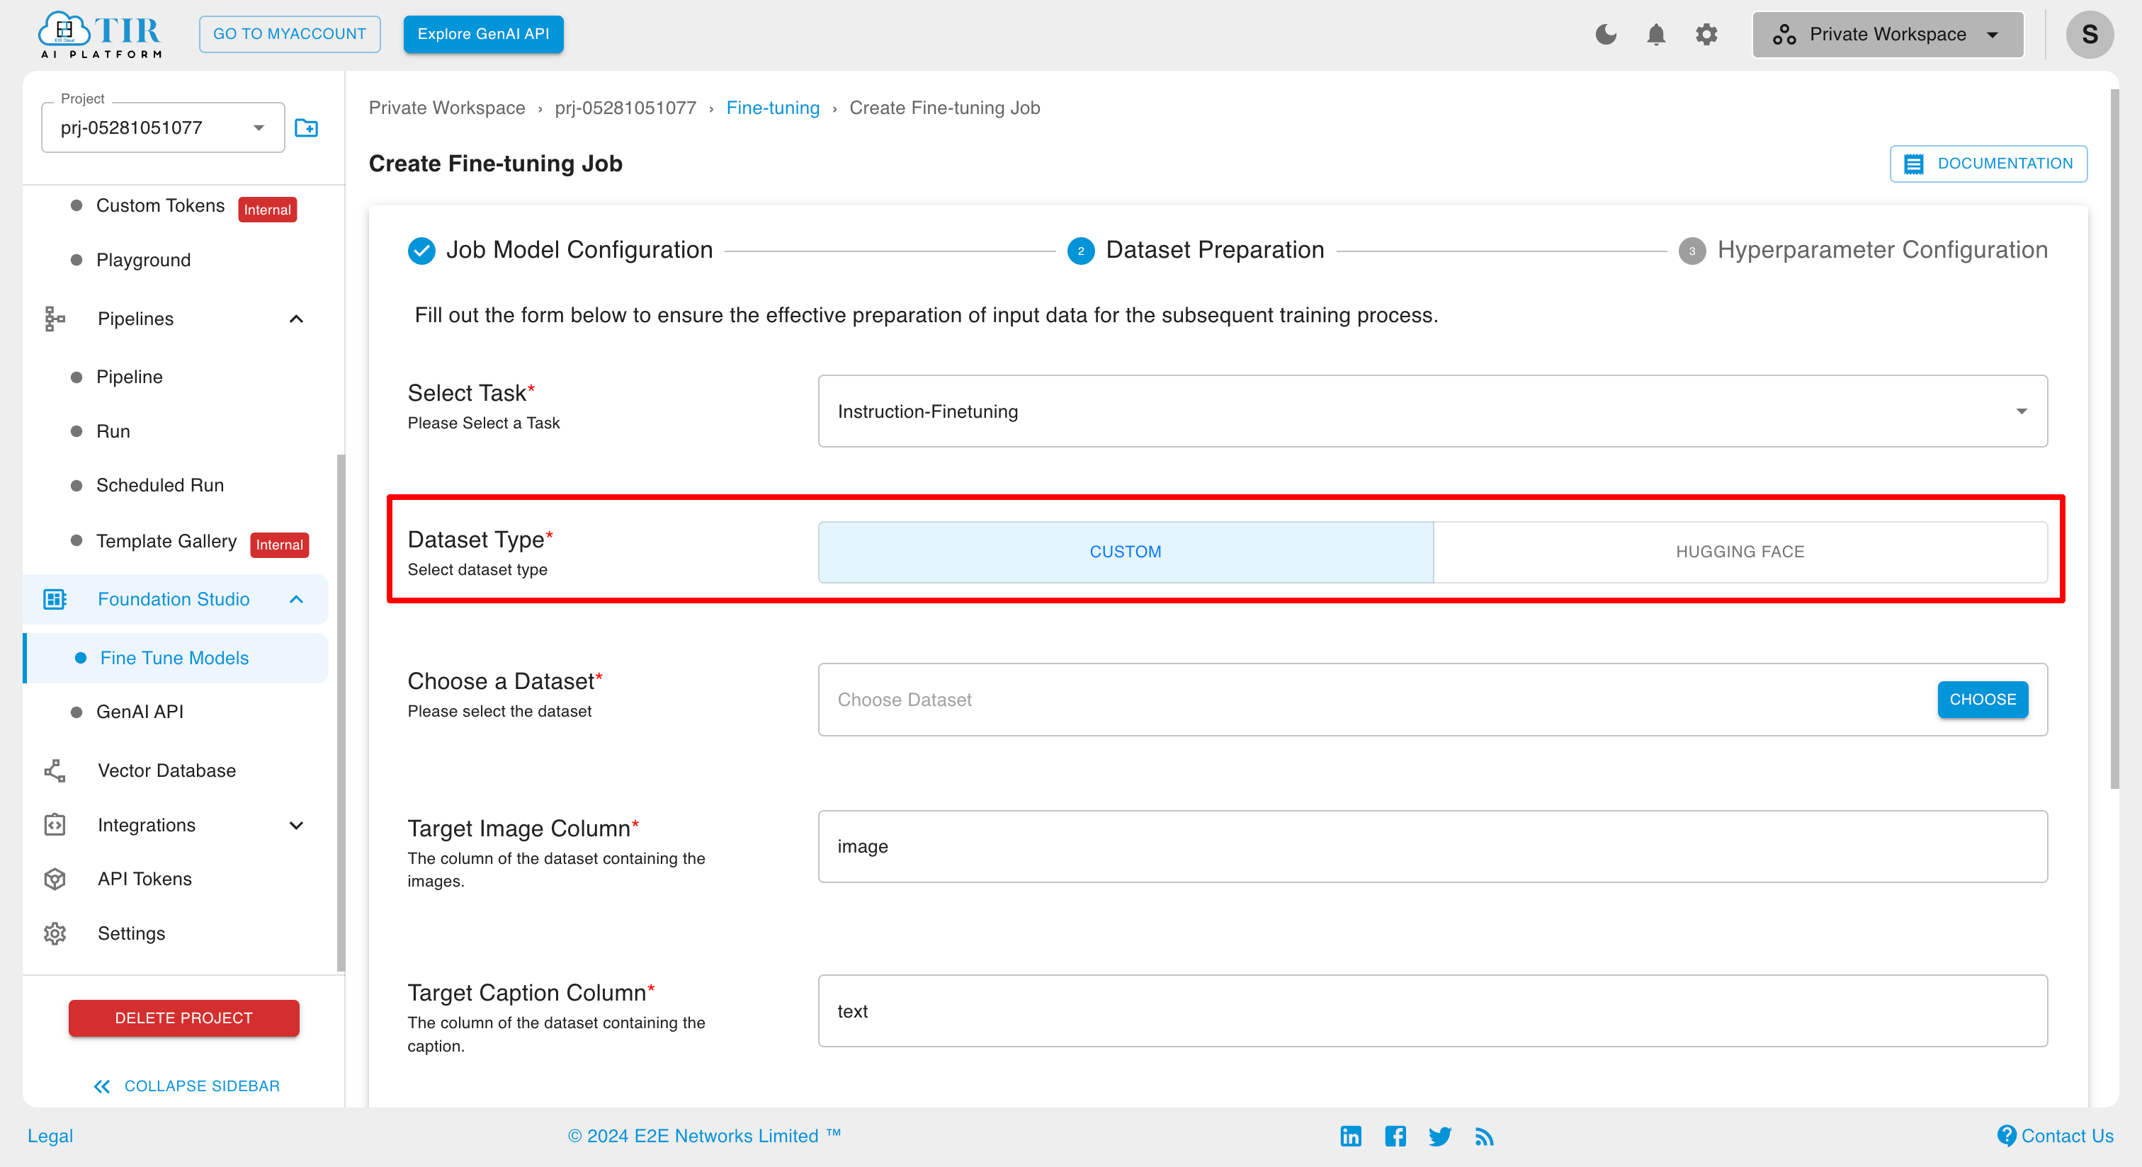Screen dimensions: 2142x1167
Task: Click the main page vertical scrollbar
Action: click(x=2114, y=439)
